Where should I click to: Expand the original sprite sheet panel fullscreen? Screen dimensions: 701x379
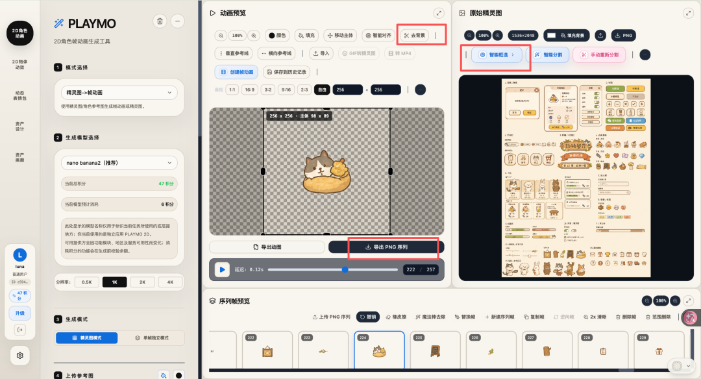click(688, 14)
